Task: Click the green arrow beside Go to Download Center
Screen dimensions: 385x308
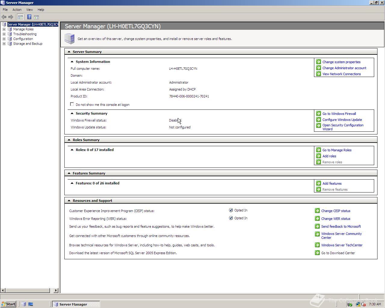Action: point(317,253)
